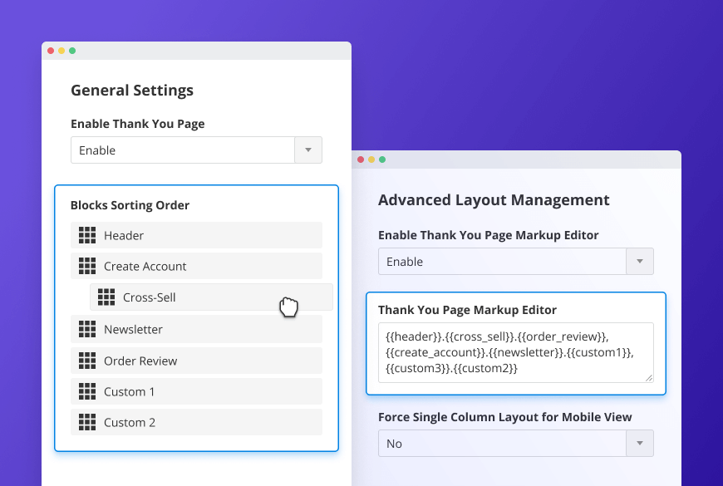
Task: Select the Header block row label
Action: [x=124, y=235]
